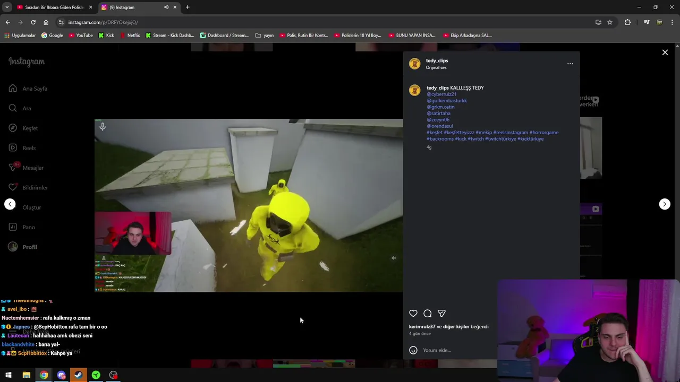Close the Instagram post overlay
The height and width of the screenshot is (382, 680).
pos(665,53)
